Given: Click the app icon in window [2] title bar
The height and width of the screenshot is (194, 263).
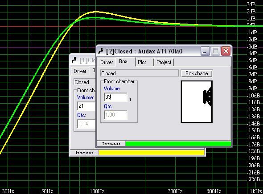Looking at the screenshot, I should click(101, 51).
